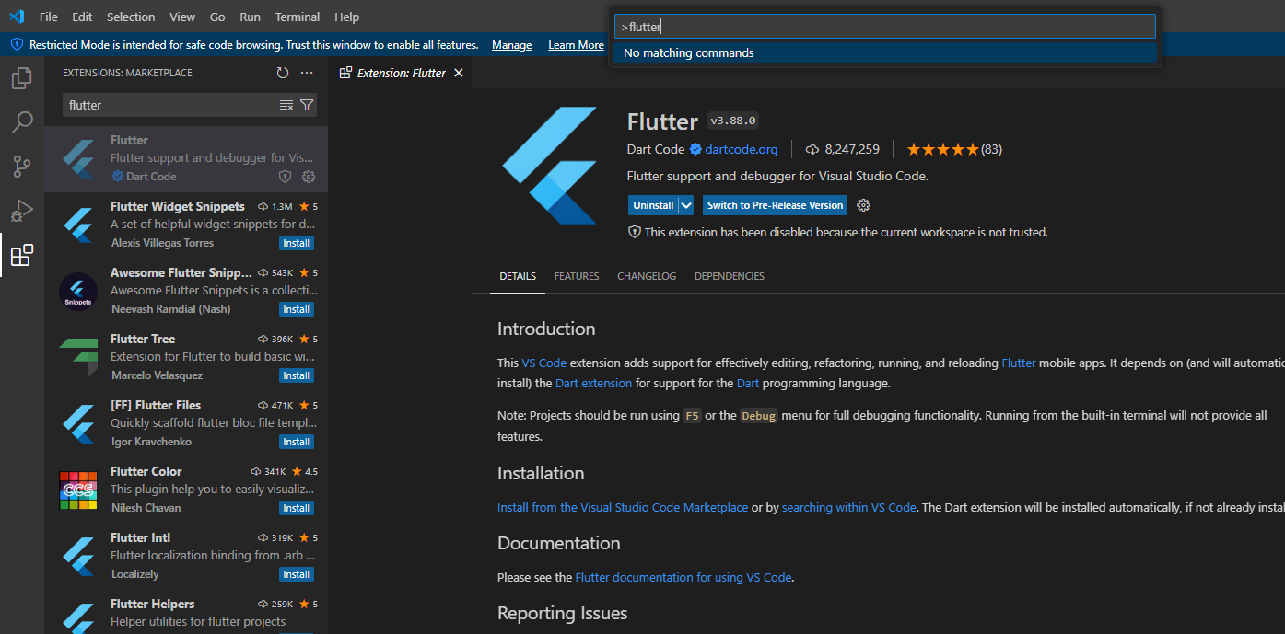
Task: Click the Dart Code publisher name
Action: 656,149
